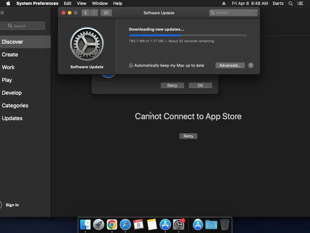Go forward in System Preferences
310x233 pixels.
pos(94,13)
